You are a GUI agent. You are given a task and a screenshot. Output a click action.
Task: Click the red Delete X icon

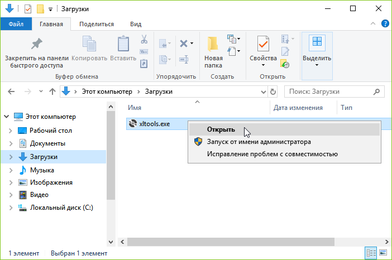click(x=184, y=44)
